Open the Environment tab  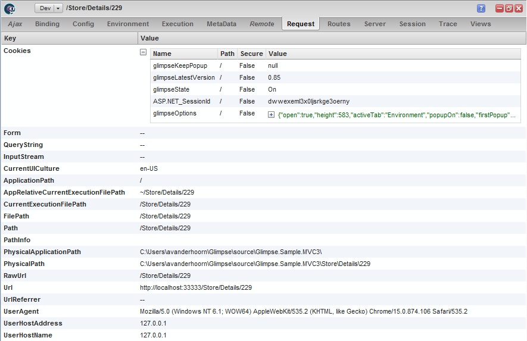128,24
